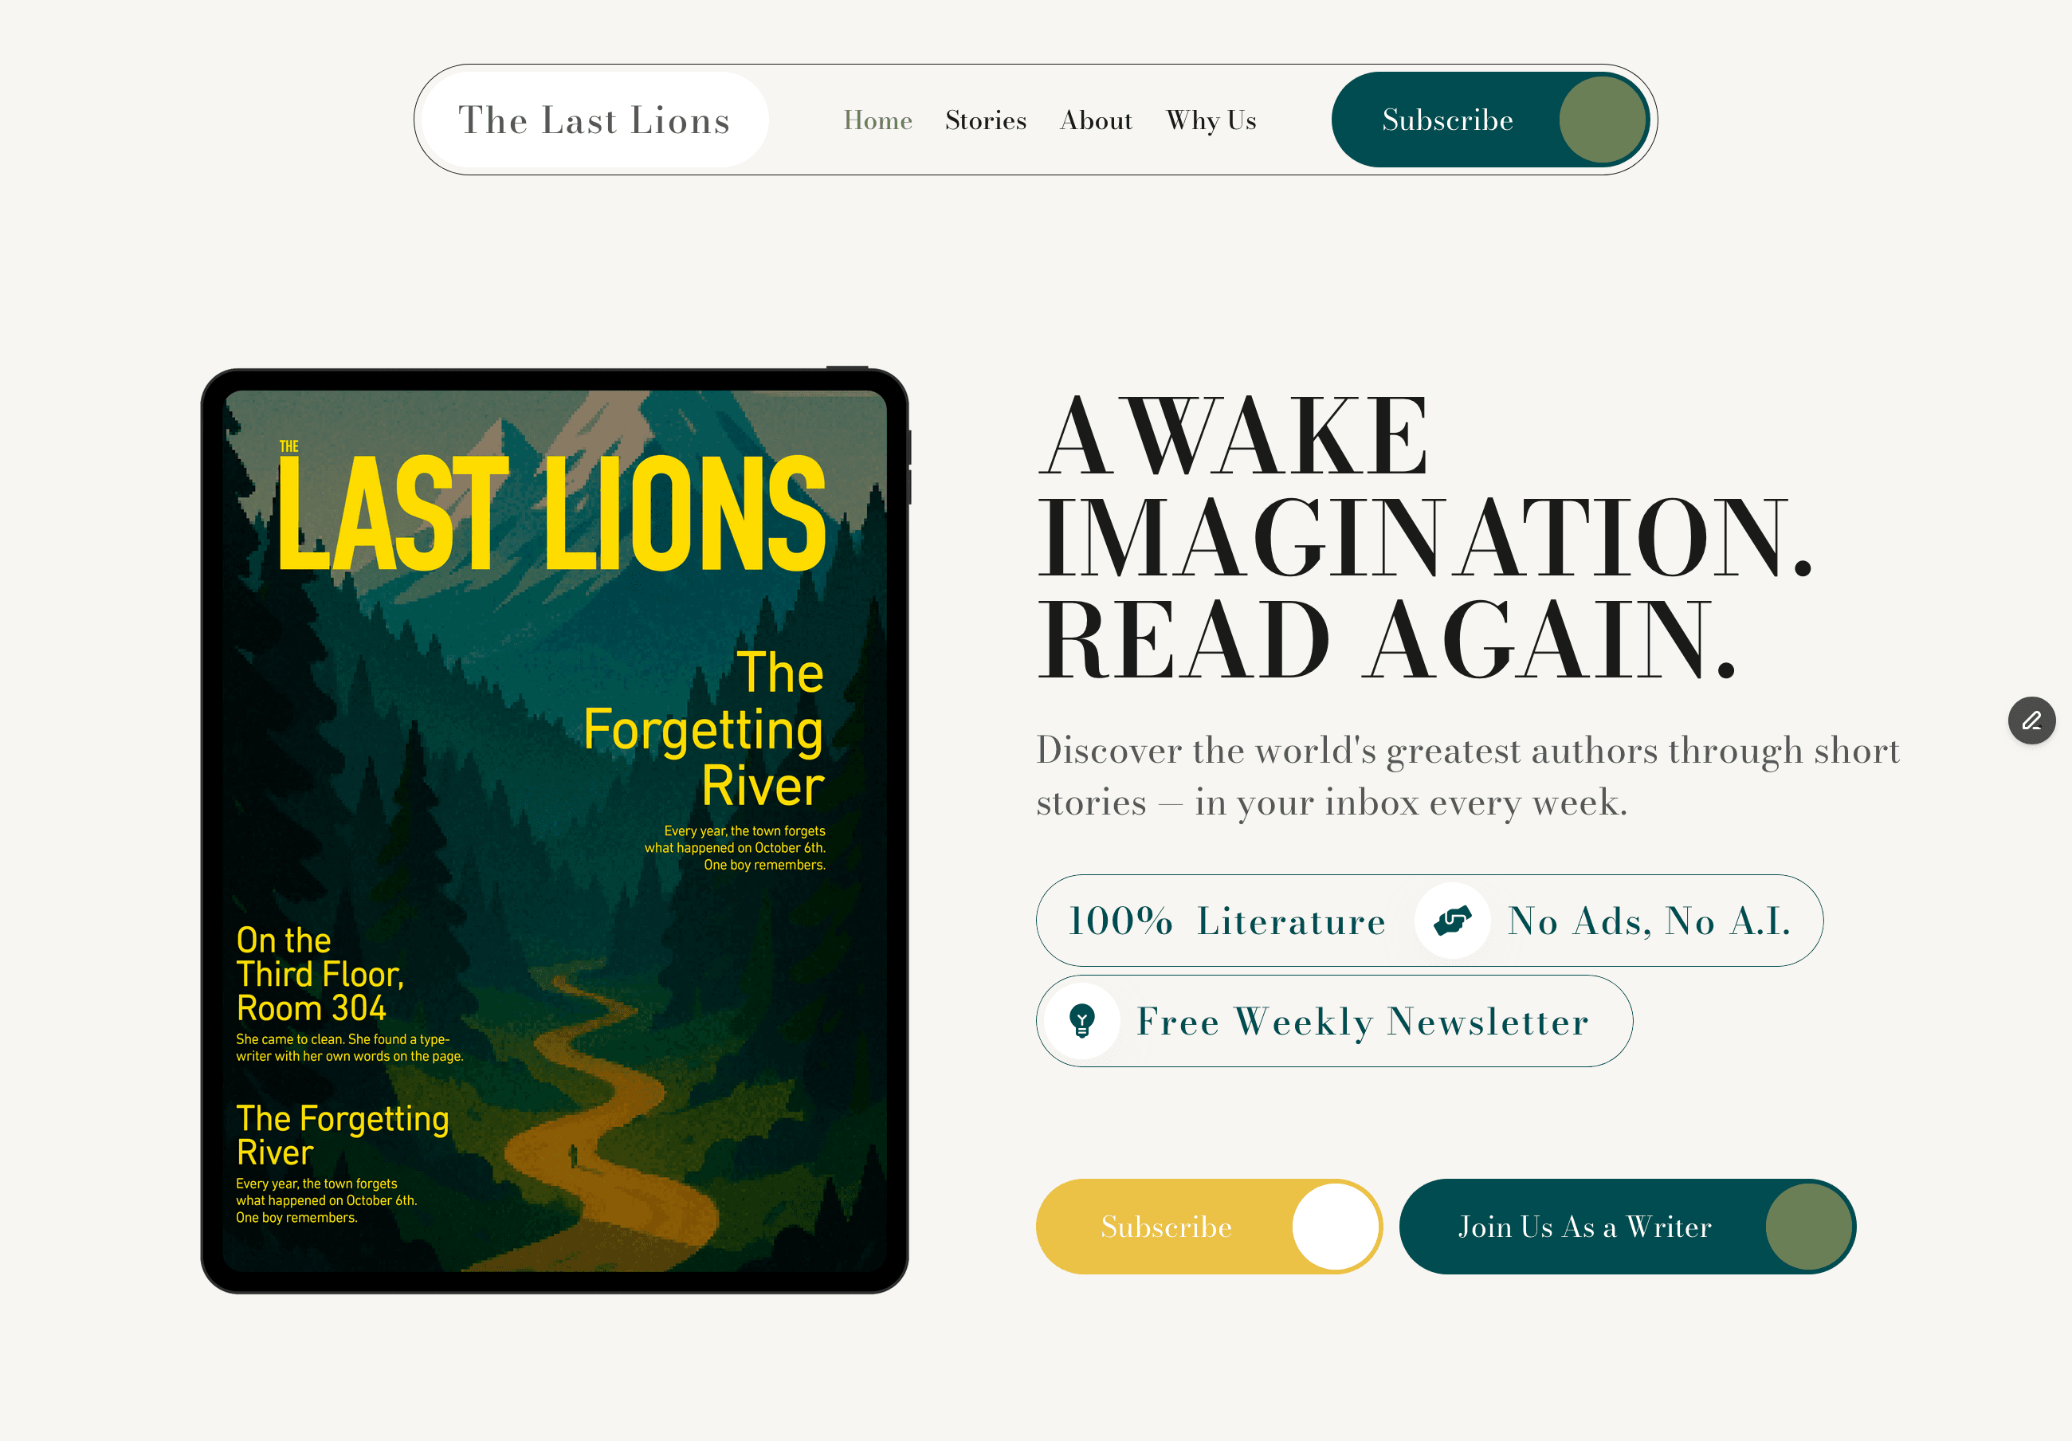The height and width of the screenshot is (1441, 2072).
Task: Click the 100% Literature badge
Action: pos(1226,921)
